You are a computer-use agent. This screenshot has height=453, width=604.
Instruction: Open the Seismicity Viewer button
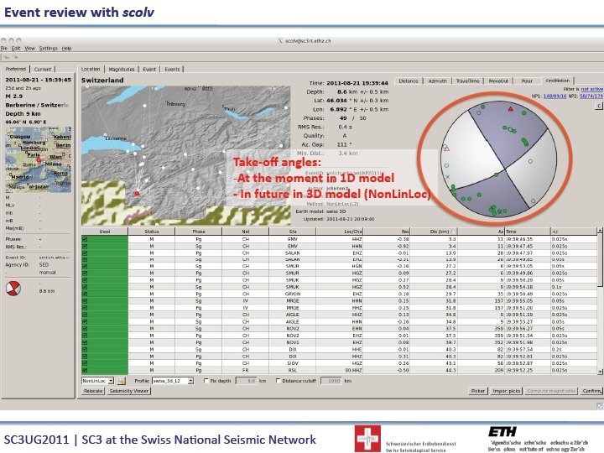(x=129, y=391)
